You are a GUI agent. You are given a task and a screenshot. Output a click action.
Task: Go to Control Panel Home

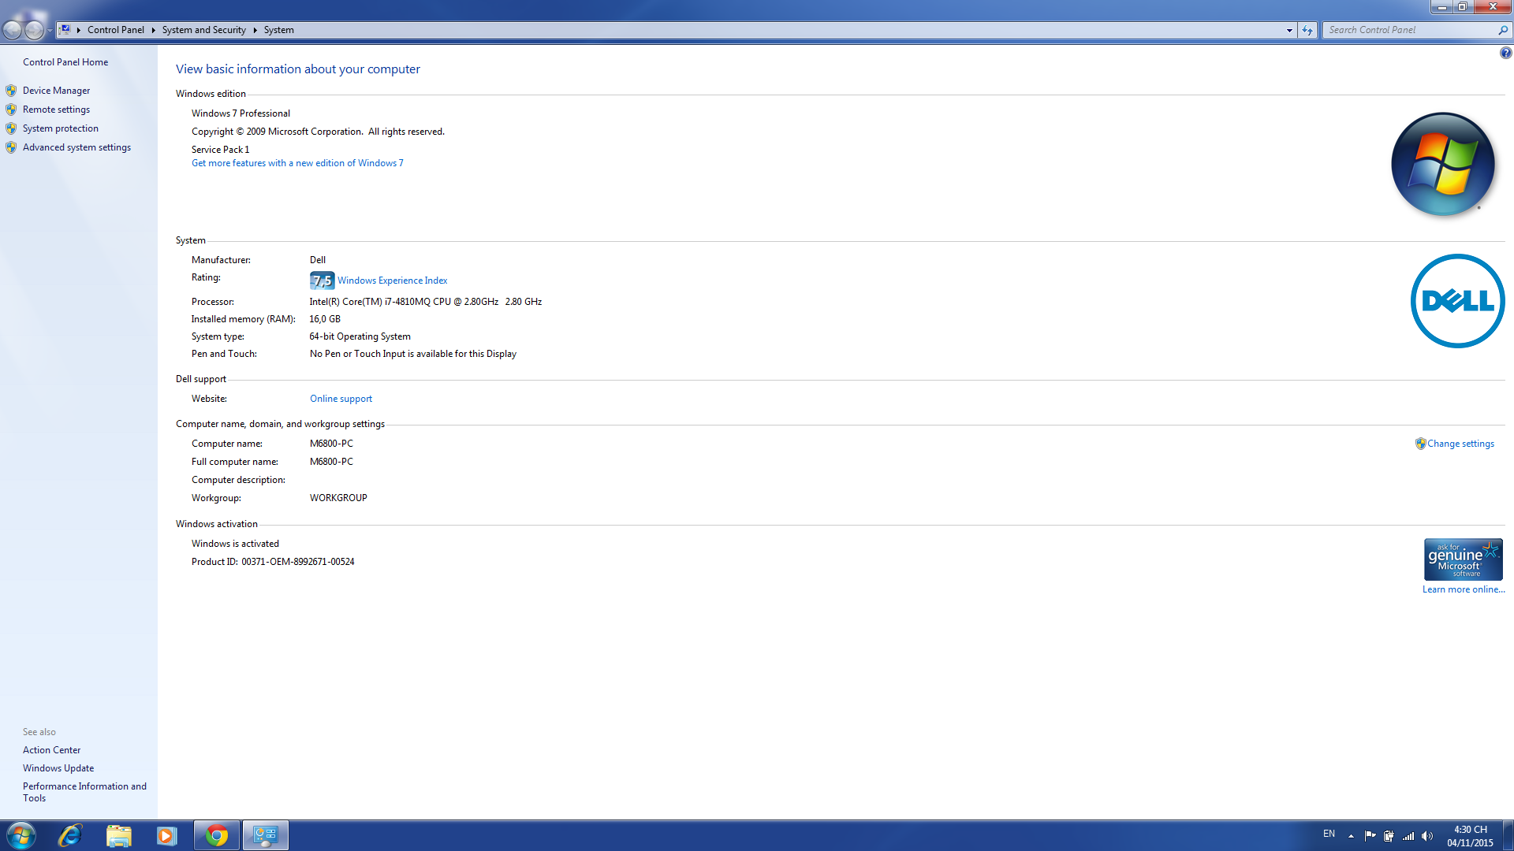click(x=65, y=62)
